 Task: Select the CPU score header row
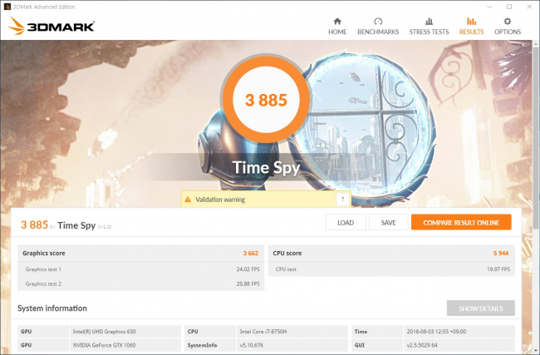coord(390,253)
